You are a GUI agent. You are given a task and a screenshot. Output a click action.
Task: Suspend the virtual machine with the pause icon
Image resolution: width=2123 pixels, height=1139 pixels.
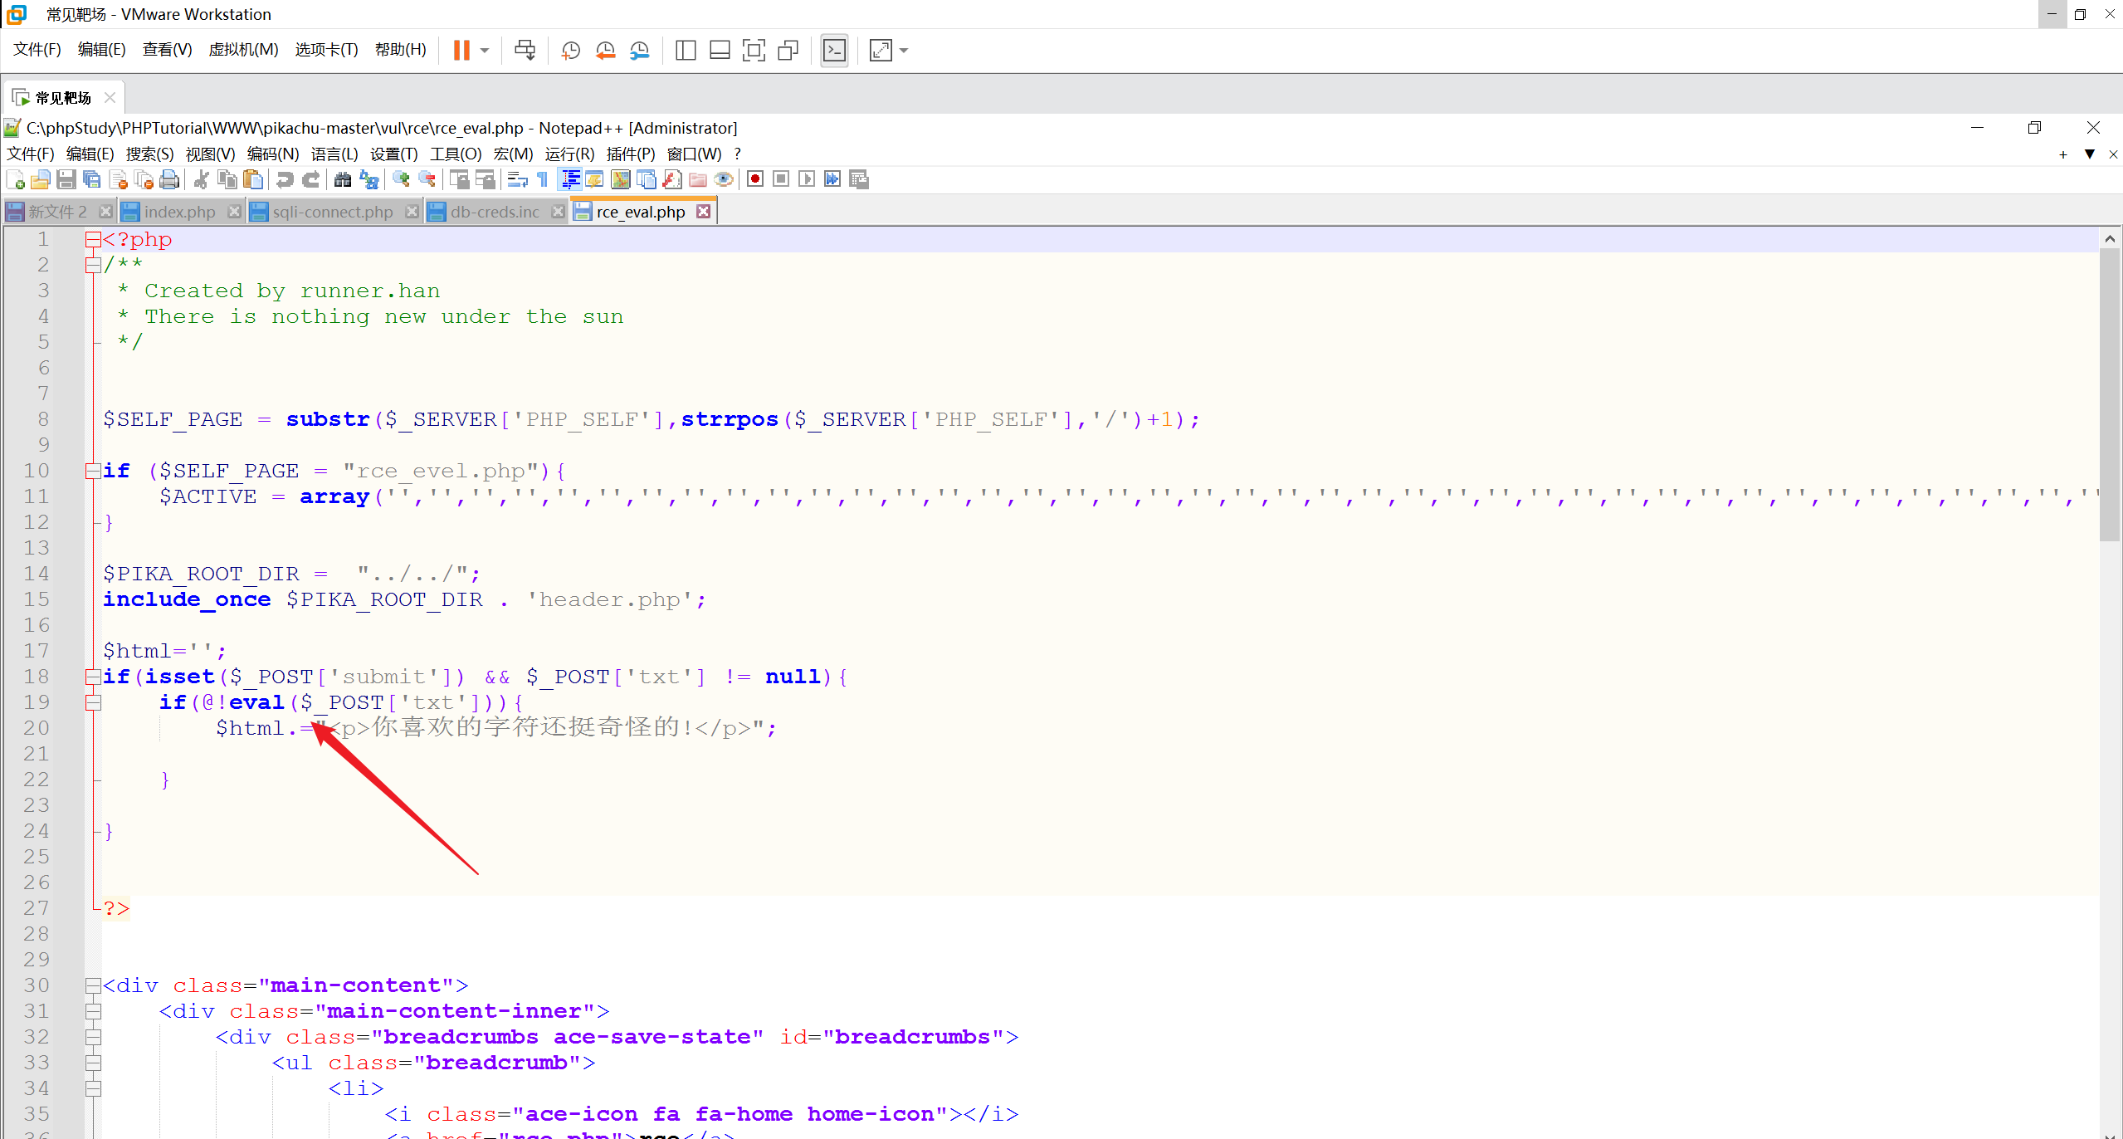tap(461, 50)
